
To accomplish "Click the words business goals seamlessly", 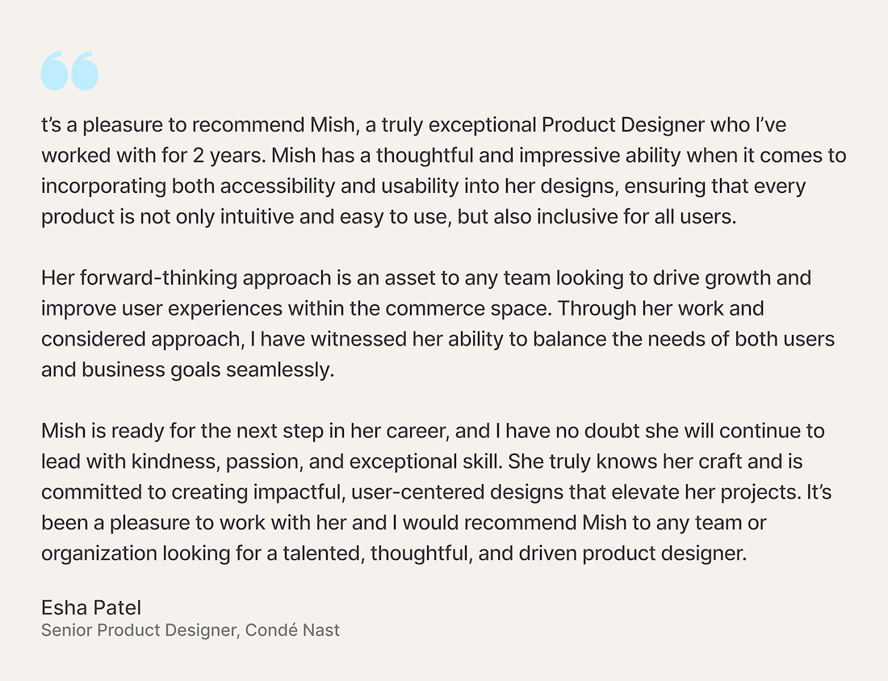I will click(x=207, y=370).
